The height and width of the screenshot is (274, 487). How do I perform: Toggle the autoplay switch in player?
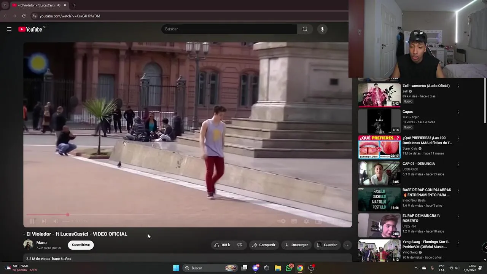click(x=282, y=221)
